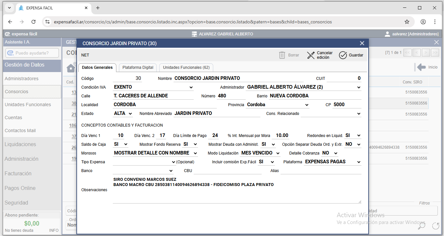Screen dimensions: 444x236
Task: Open the Provincia Cordoba dropdown
Action: coord(277,105)
